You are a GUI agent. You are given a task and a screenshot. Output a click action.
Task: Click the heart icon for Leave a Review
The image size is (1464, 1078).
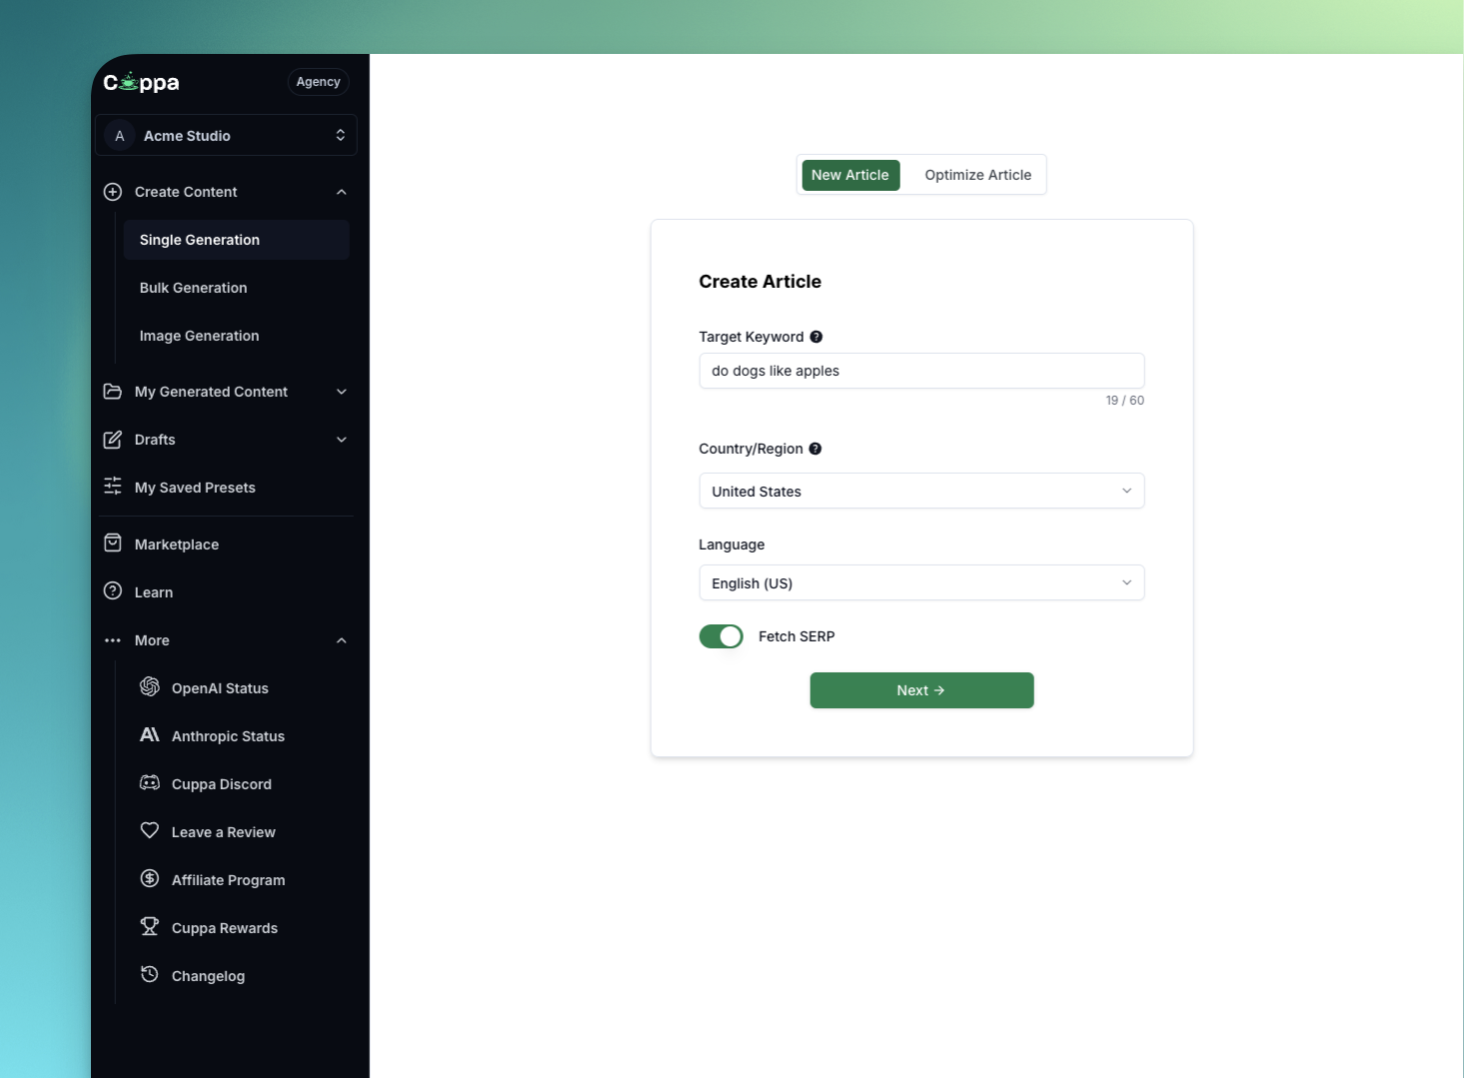(150, 831)
